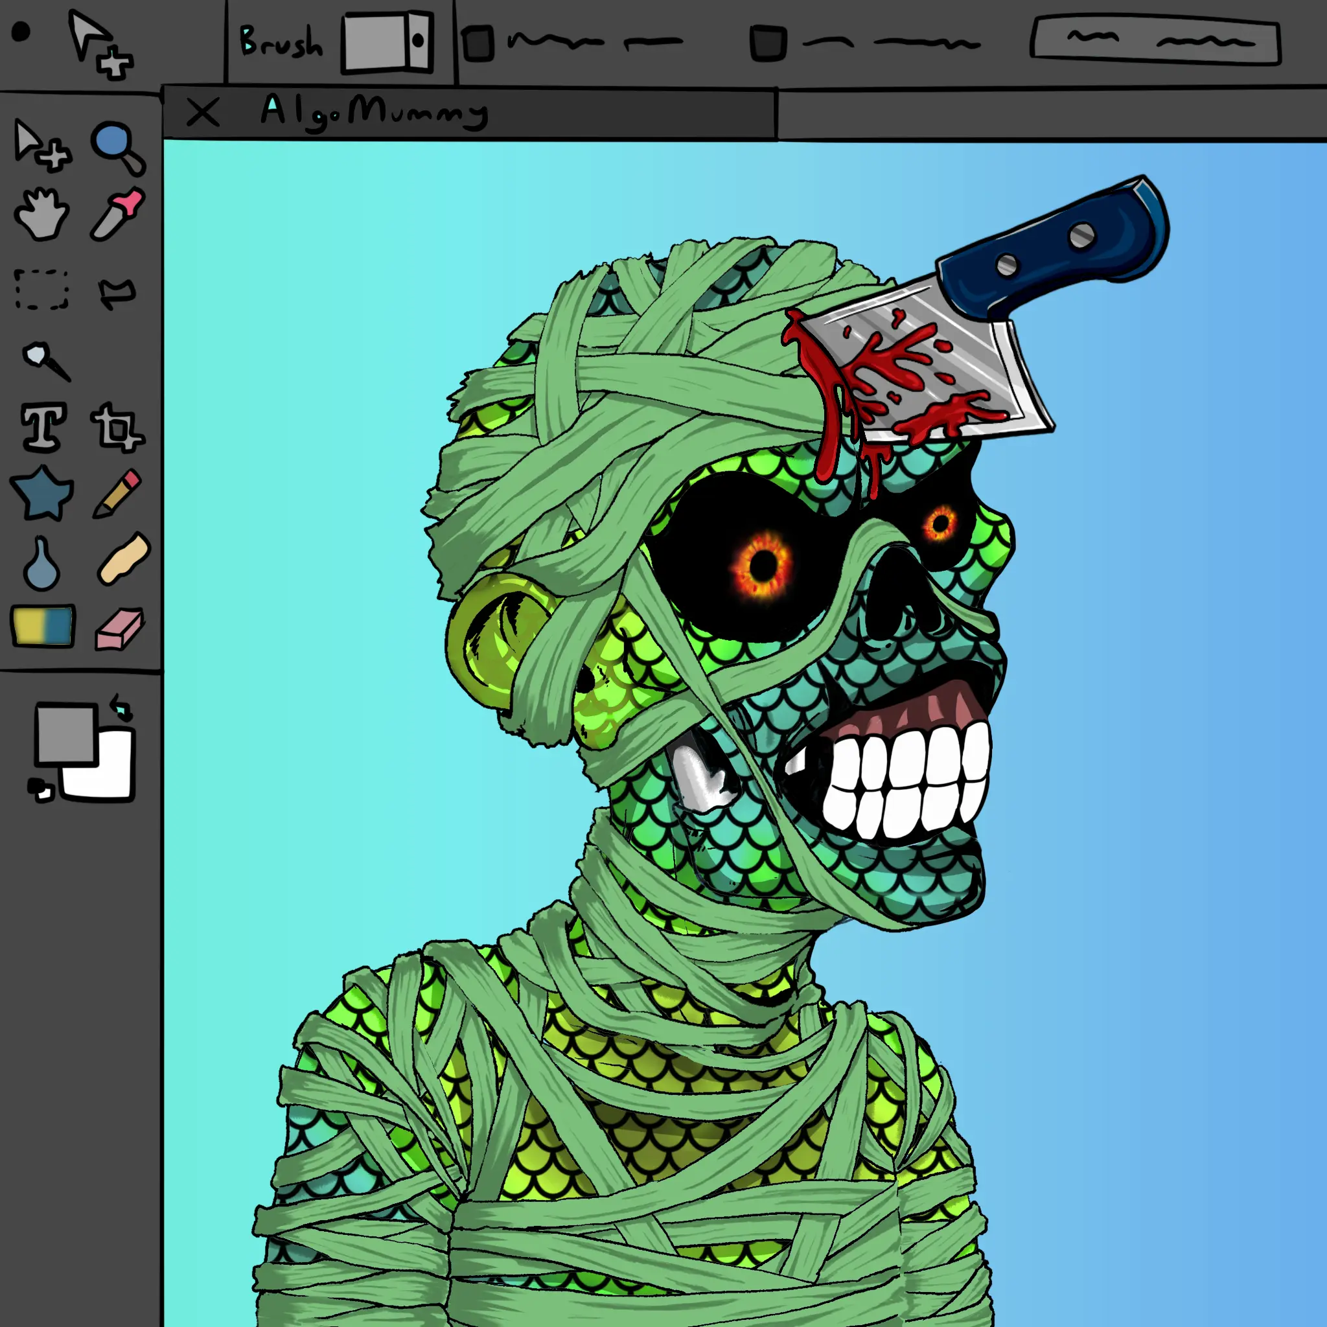Viewport: 1327px width, 1327px height.
Task: Close the AlgoMummy tab
Action: 203,113
